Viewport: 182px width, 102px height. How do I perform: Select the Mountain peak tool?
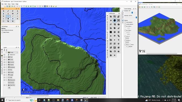coord(17,16)
